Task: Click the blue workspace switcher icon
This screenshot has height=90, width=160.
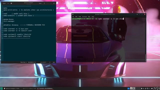Action: [128, 88]
